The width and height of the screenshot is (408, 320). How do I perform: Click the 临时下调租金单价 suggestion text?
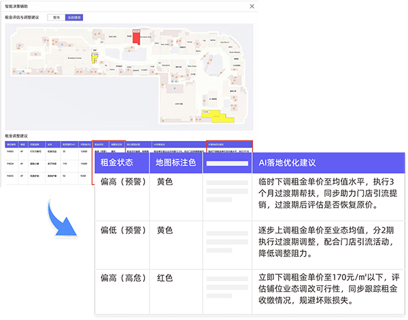tap(328, 193)
